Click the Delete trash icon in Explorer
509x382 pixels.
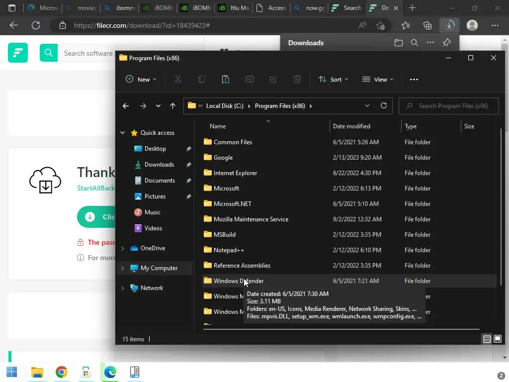tap(297, 79)
